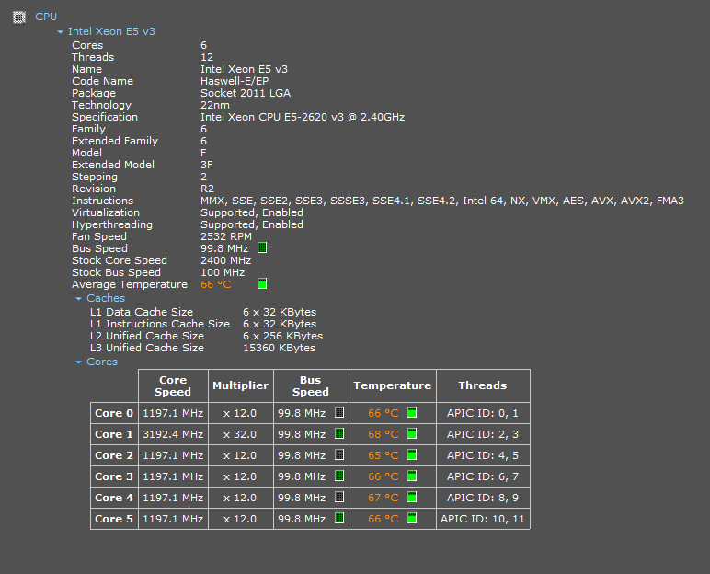Click the 22nm technology value
The image size is (710, 574).
215,105
